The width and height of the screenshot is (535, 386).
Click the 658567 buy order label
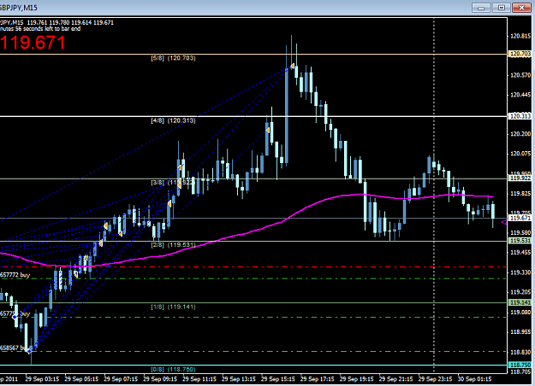click(x=13, y=348)
